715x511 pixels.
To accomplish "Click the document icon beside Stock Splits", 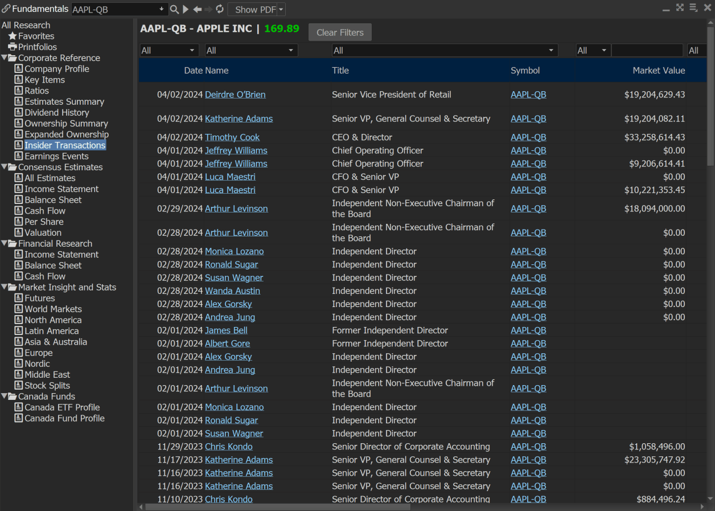I will tap(19, 386).
